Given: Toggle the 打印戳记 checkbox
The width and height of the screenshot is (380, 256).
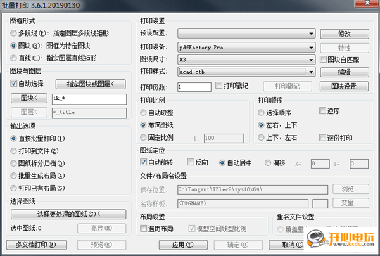Looking at the screenshot, I should (x=218, y=86).
